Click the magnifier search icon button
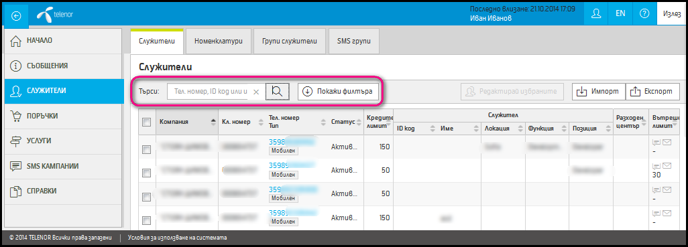The width and height of the screenshot is (688, 247). click(277, 92)
